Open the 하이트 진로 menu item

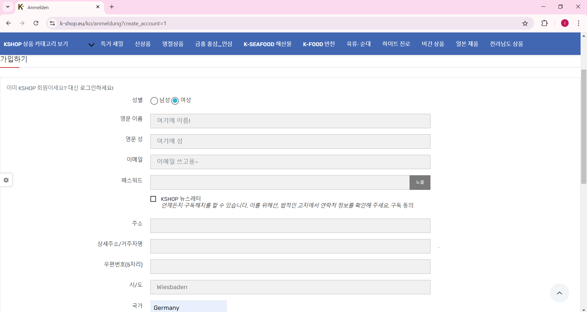click(x=396, y=44)
